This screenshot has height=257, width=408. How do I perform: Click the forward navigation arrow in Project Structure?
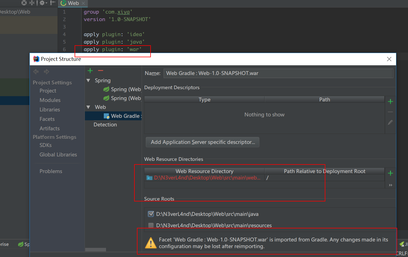[x=46, y=71]
